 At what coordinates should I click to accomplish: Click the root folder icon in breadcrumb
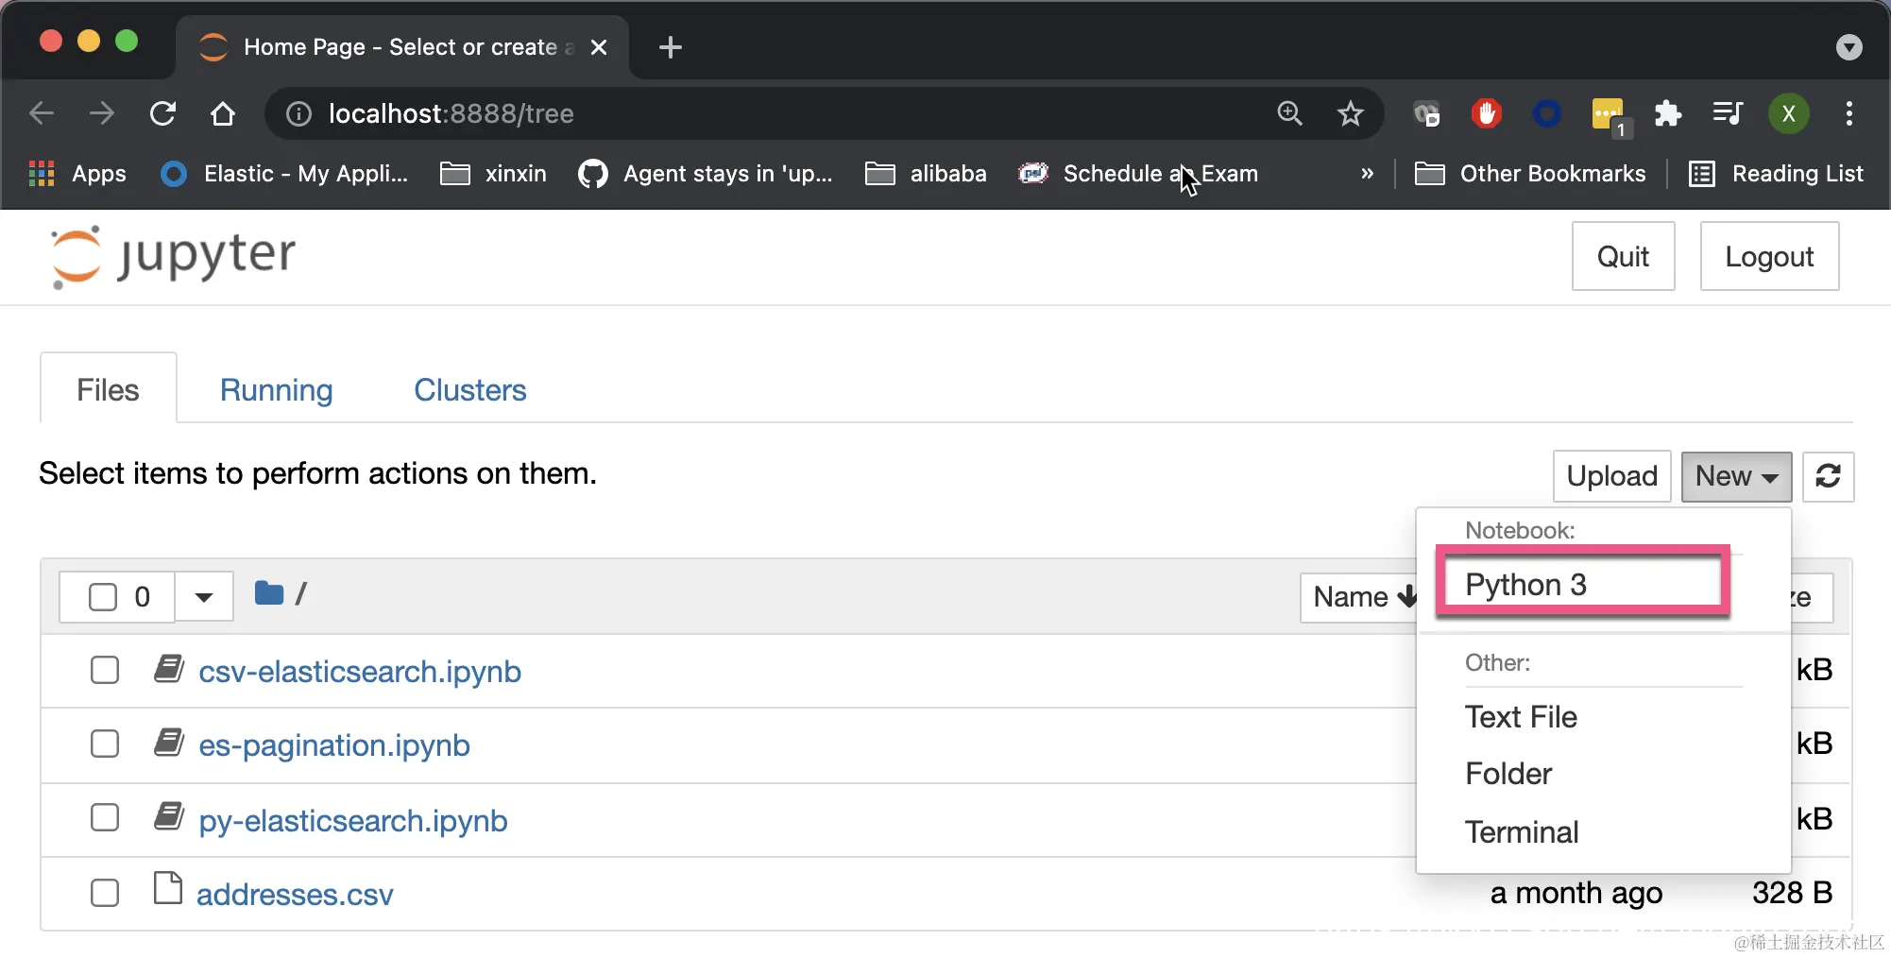269,594
